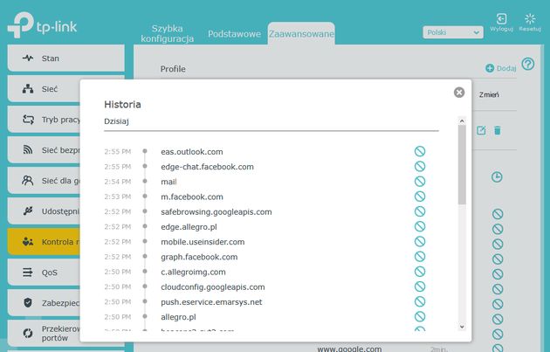
Task: Click Wyloguj logout icon
Action: (502, 23)
